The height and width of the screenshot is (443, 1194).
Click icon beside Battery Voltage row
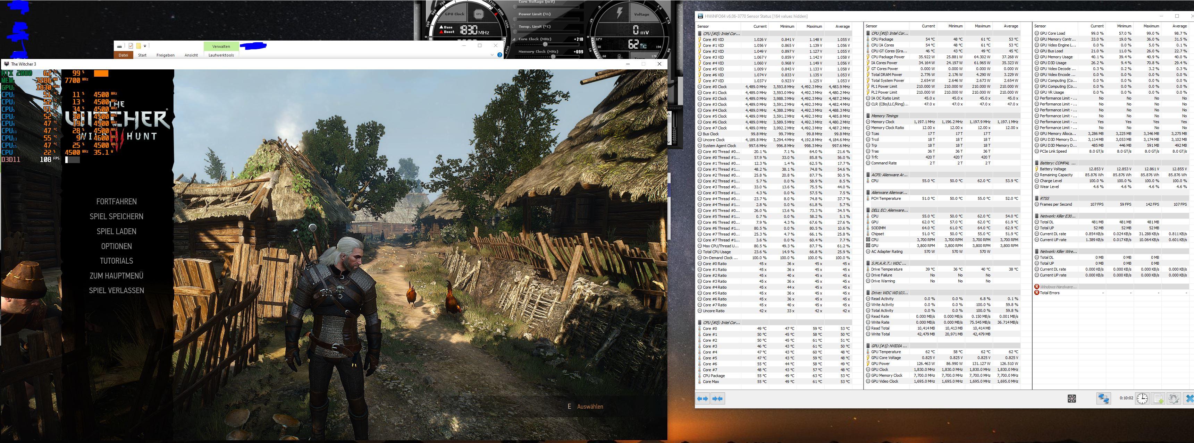tap(1037, 169)
